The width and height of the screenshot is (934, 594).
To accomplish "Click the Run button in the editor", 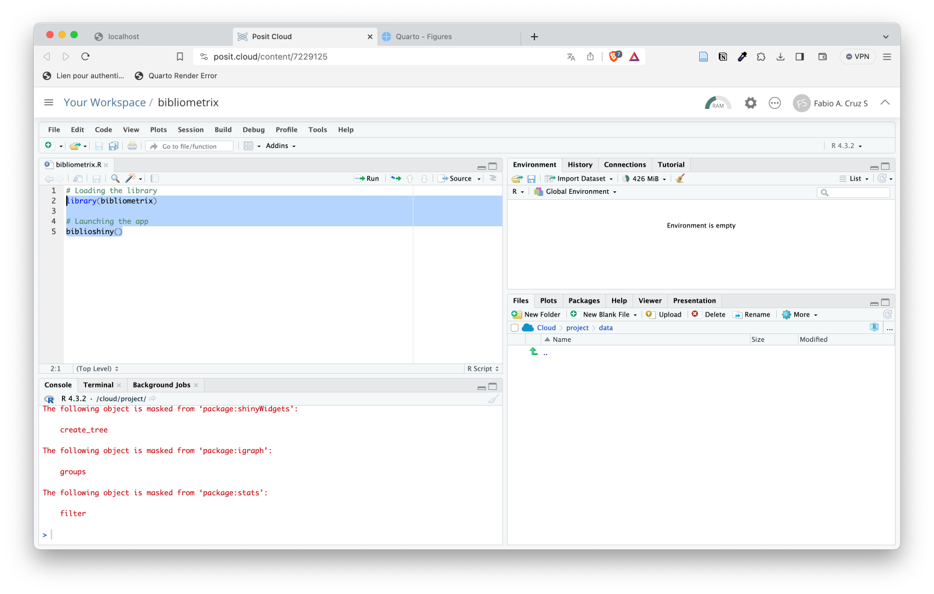I will tap(367, 179).
